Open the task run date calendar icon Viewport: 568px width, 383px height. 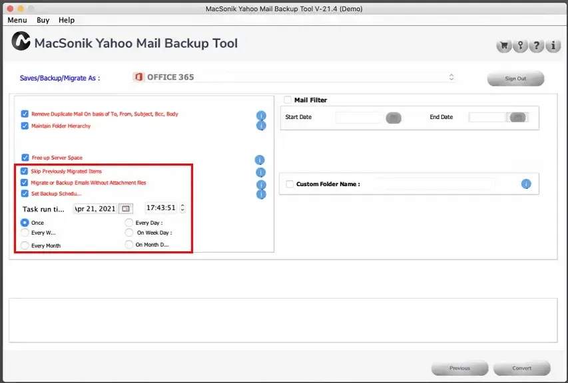(126, 209)
